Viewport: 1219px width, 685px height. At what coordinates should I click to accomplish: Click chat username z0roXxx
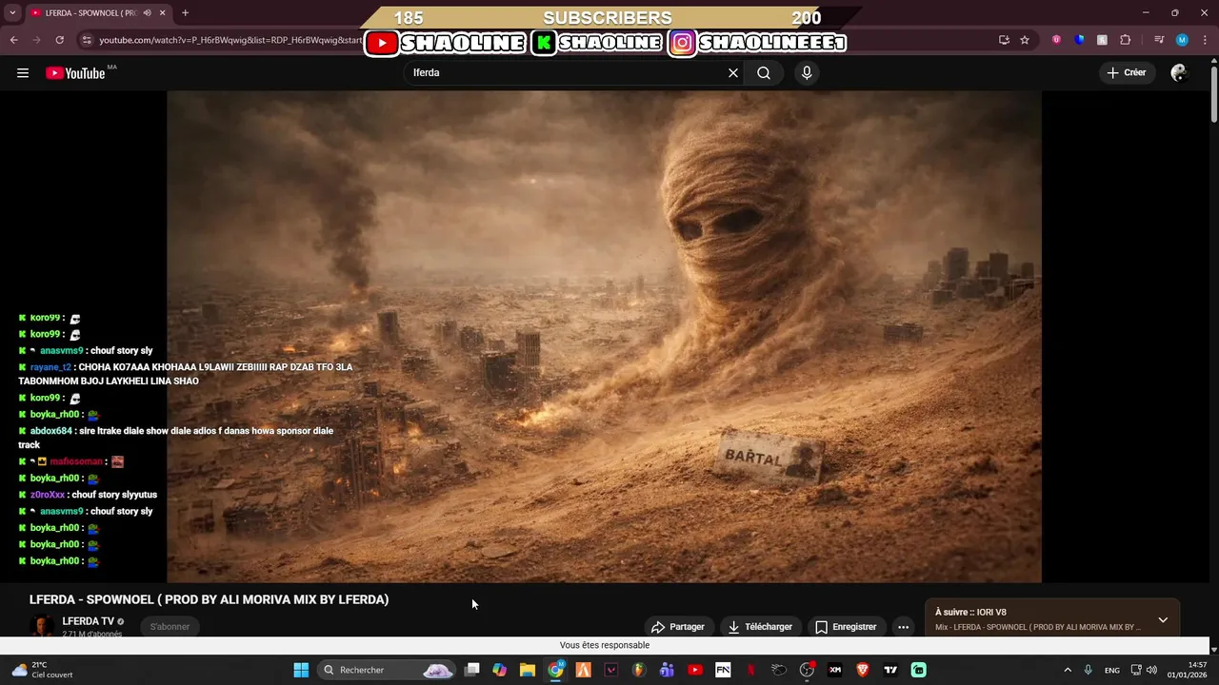(48, 495)
